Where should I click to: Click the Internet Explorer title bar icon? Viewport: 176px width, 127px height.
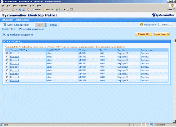[2, 2]
